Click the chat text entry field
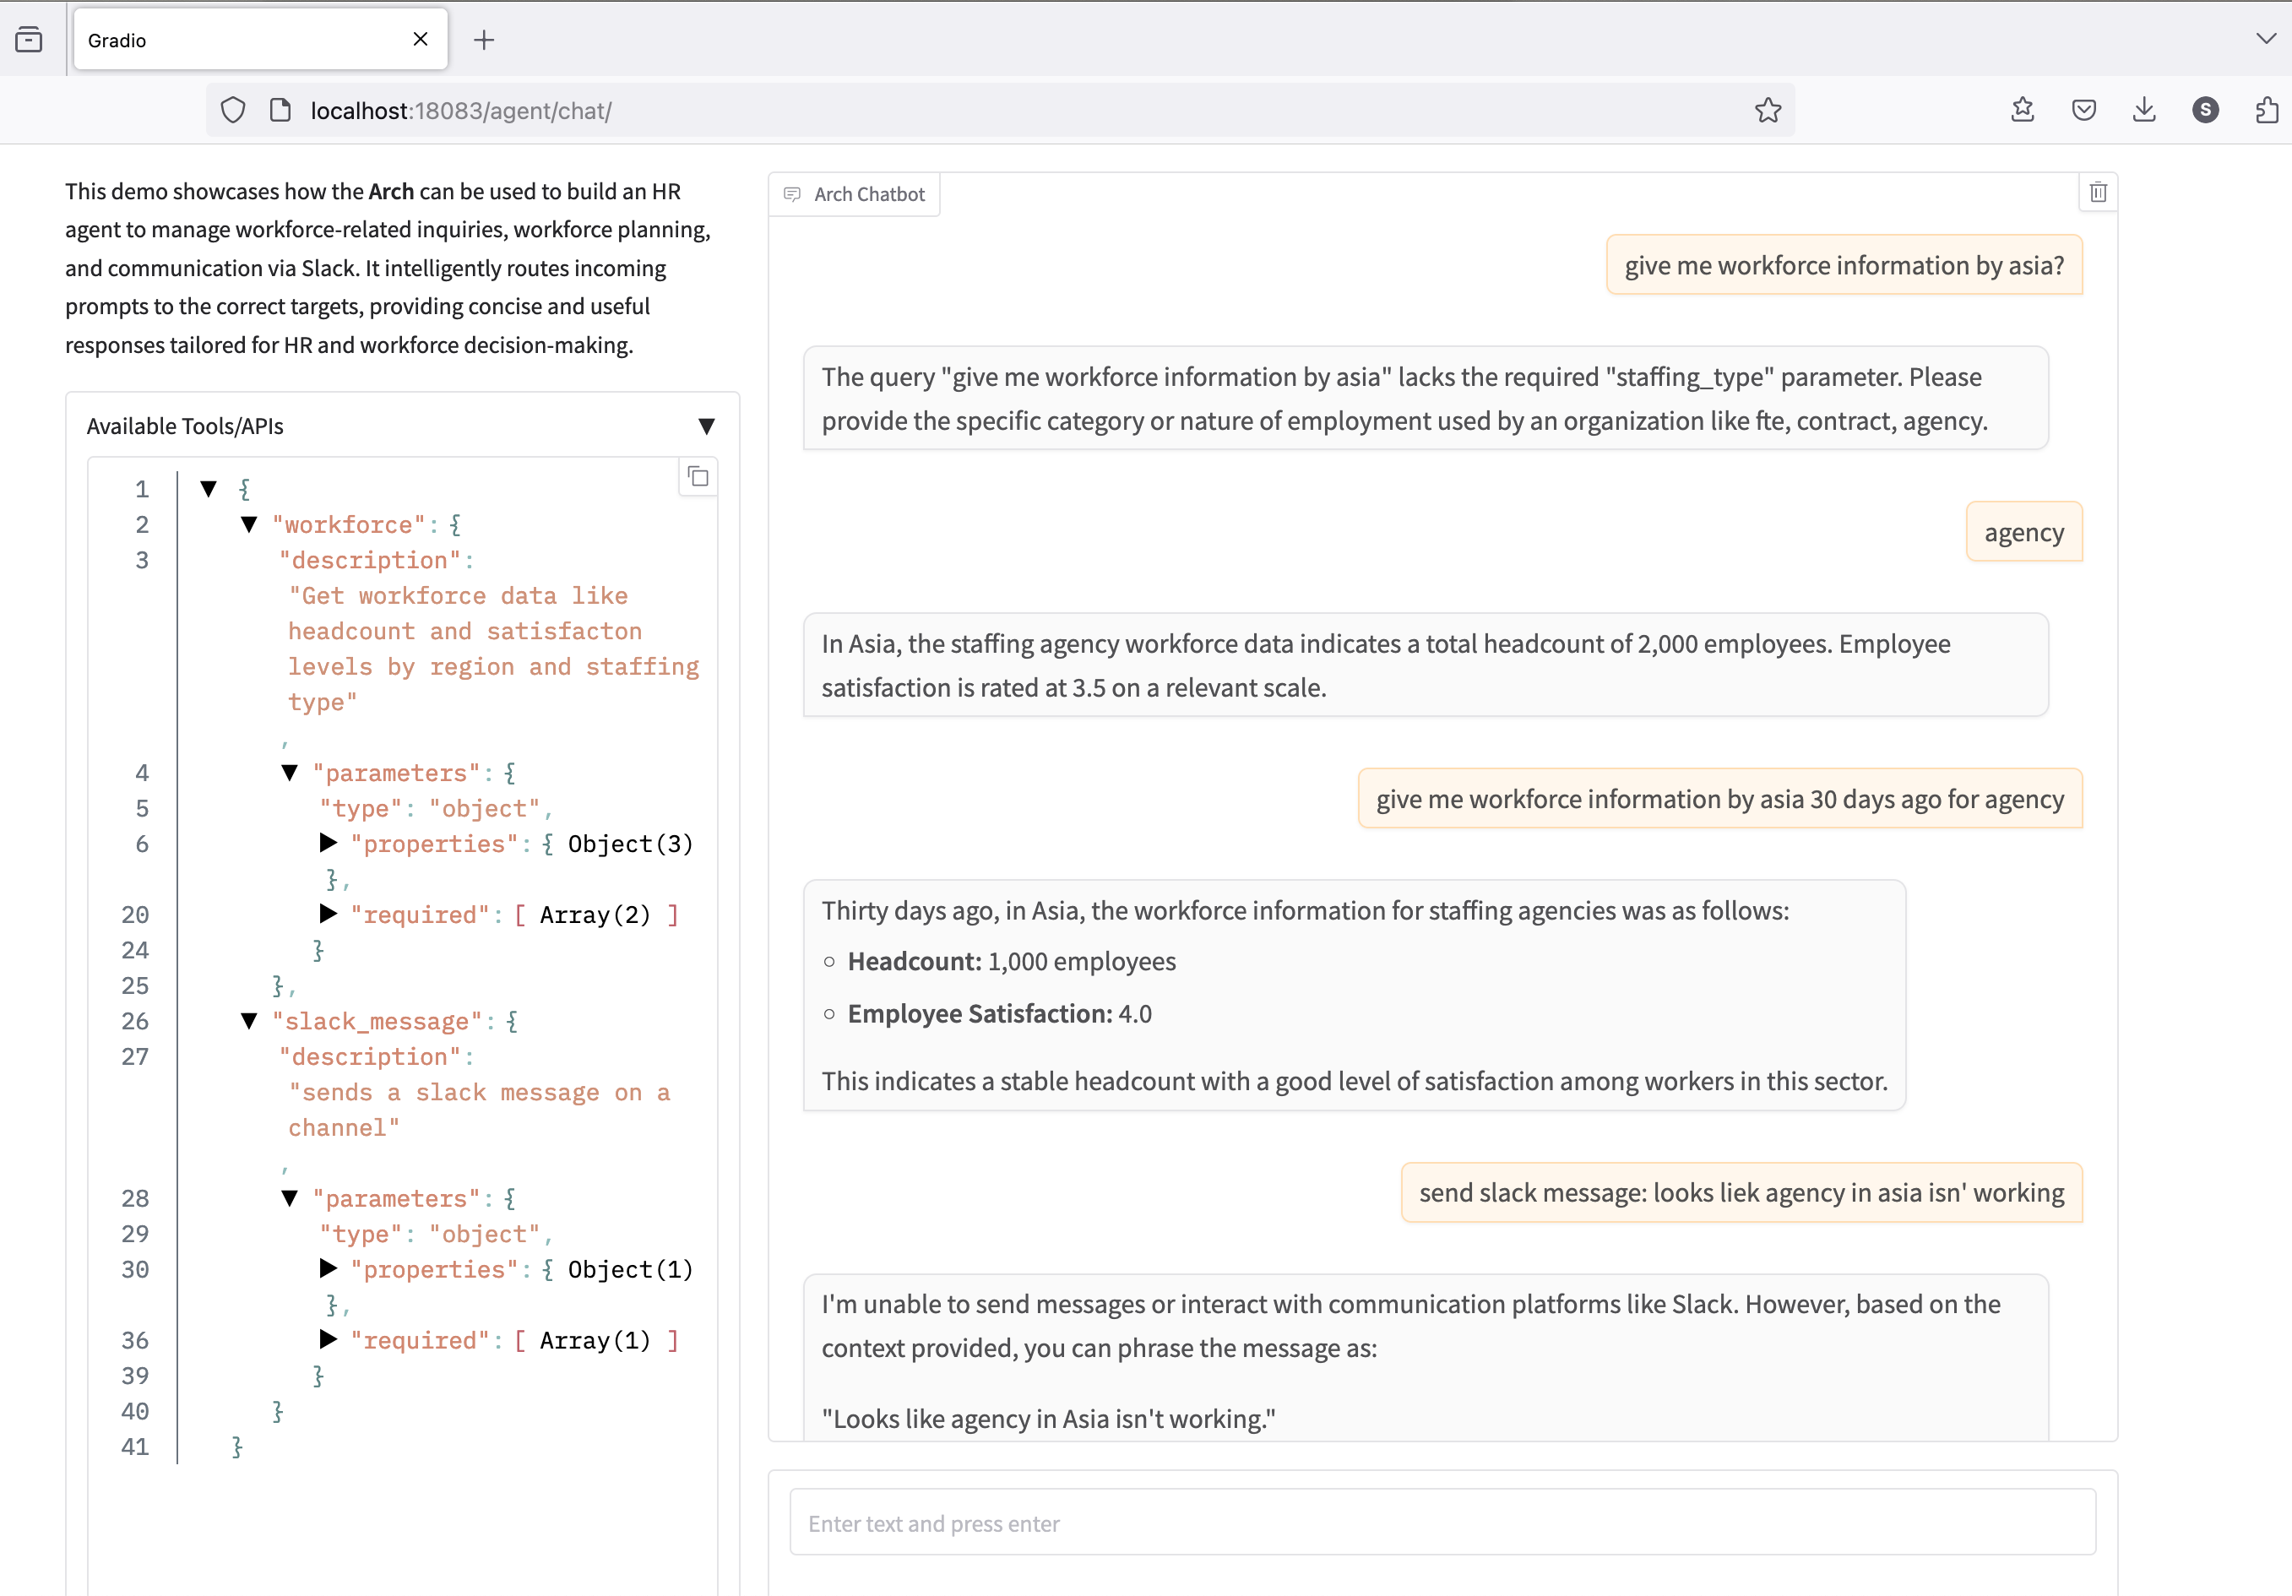This screenshot has height=1596, width=2292. tap(1442, 1523)
